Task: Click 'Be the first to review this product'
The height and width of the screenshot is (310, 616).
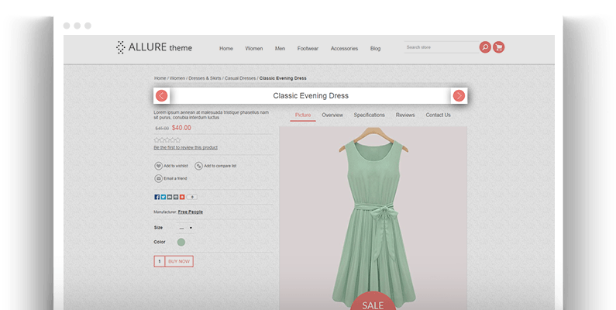Action: [x=185, y=147]
